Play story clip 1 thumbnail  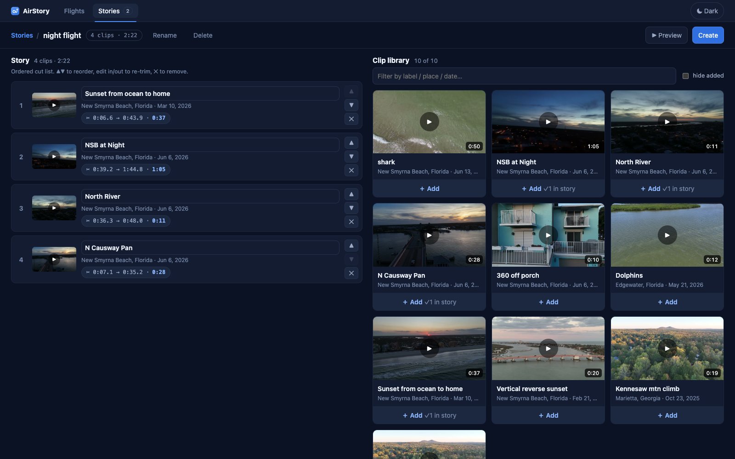[x=54, y=105]
